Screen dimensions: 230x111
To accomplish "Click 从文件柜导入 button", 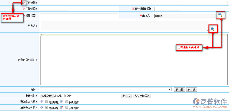I will coord(142,96).
